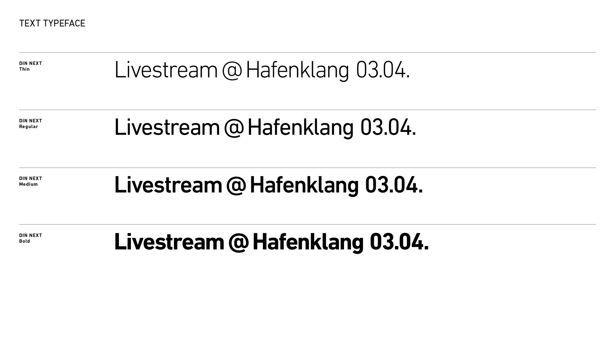Select the 03.04. date in Regular line

click(388, 128)
